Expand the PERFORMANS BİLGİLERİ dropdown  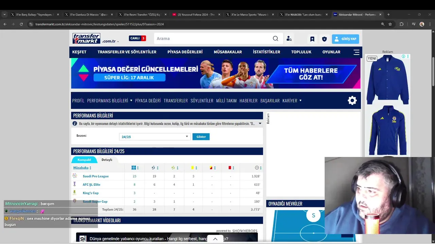110,101
